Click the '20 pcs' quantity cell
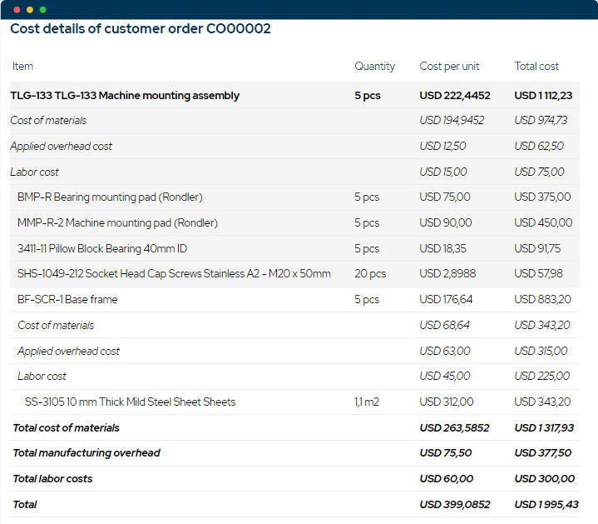This screenshot has height=524, width=598. coord(370,274)
